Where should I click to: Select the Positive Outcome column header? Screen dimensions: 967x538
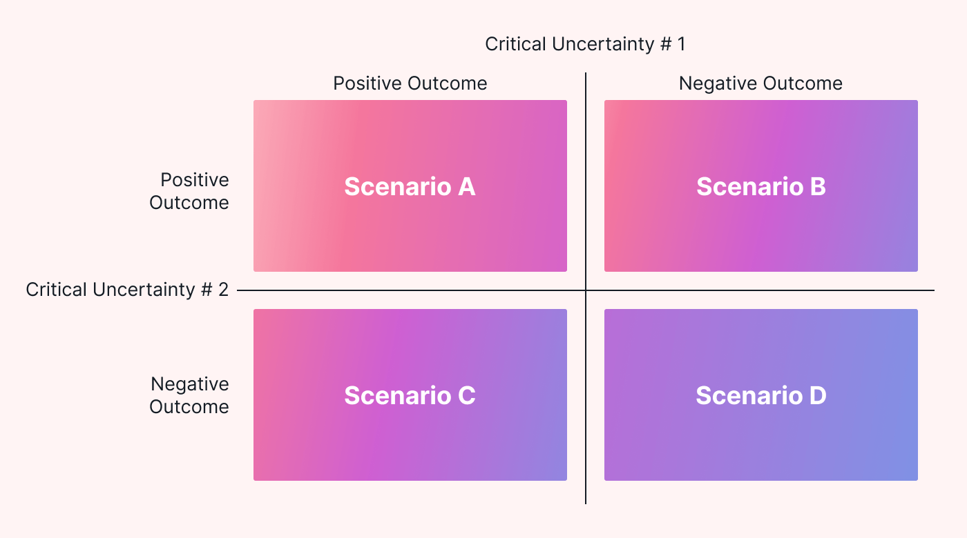410,83
